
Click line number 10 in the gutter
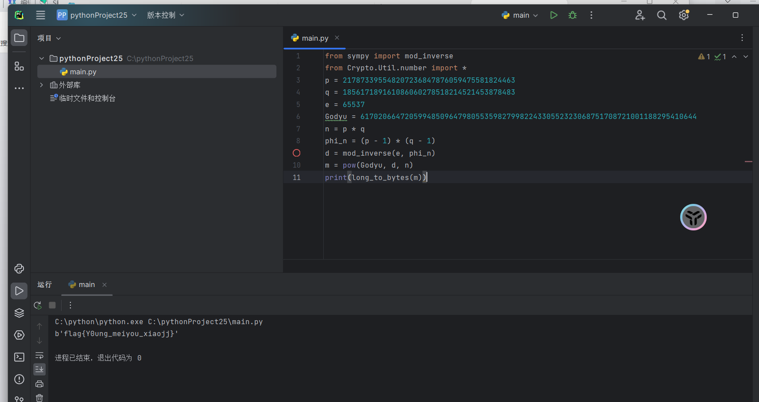(297, 165)
